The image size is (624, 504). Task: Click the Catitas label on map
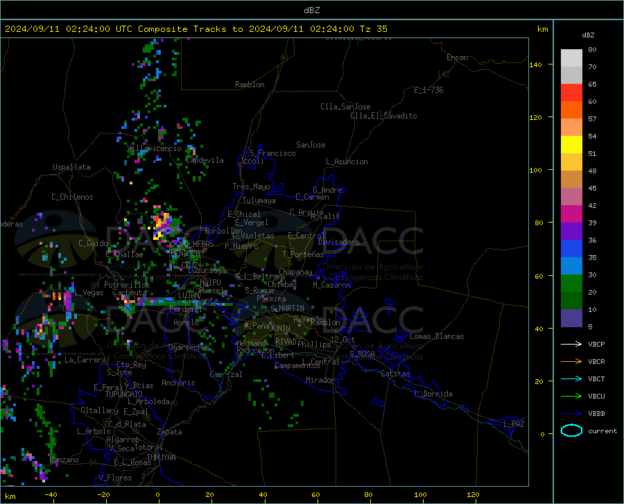coord(396,374)
